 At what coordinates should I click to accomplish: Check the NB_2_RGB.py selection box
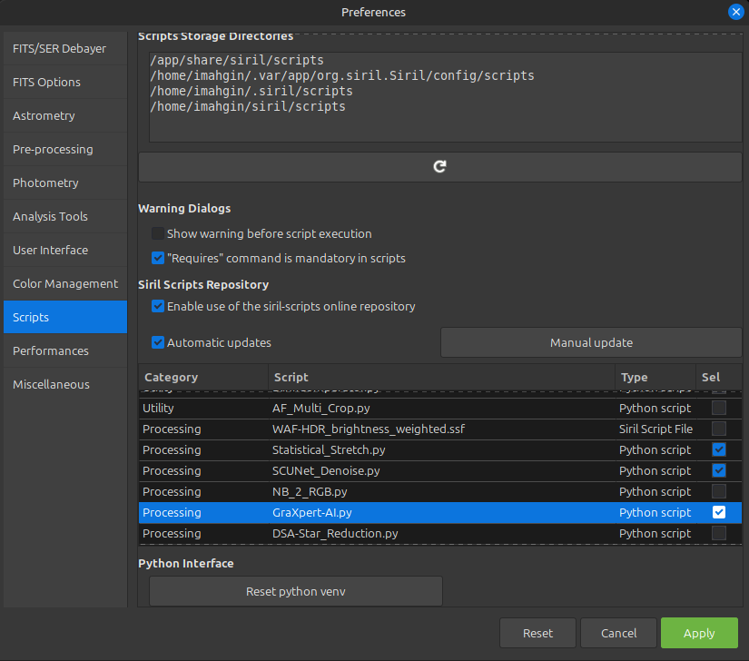tap(719, 491)
